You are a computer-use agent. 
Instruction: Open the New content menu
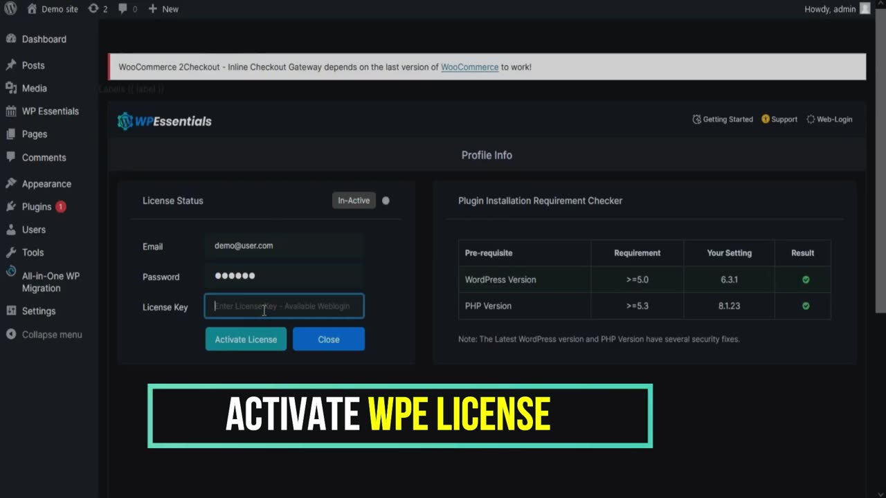click(163, 9)
